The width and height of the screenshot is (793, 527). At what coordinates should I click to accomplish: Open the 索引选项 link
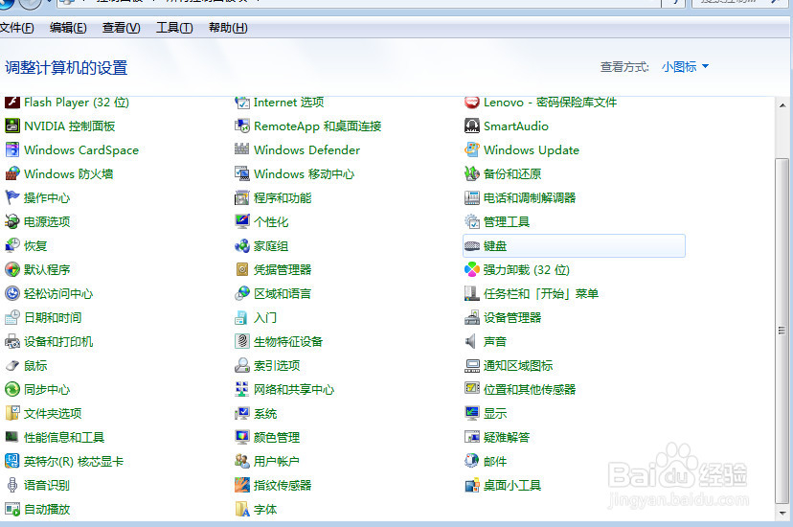[277, 366]
